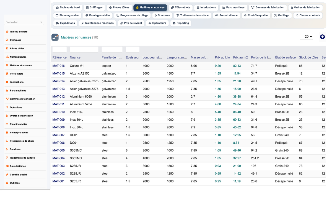This screenshot has height=206, width=332.
Task: Open the MAT-009 reference link
Action: 59,120
